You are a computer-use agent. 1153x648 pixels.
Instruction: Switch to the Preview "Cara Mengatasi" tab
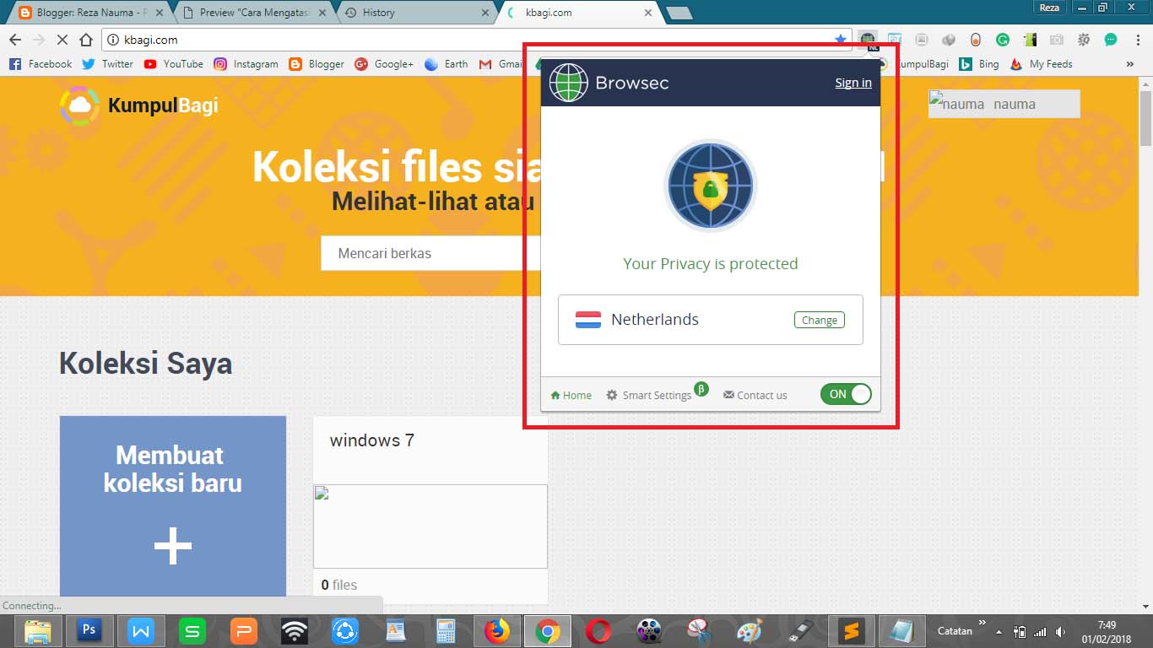click(252, 13)
